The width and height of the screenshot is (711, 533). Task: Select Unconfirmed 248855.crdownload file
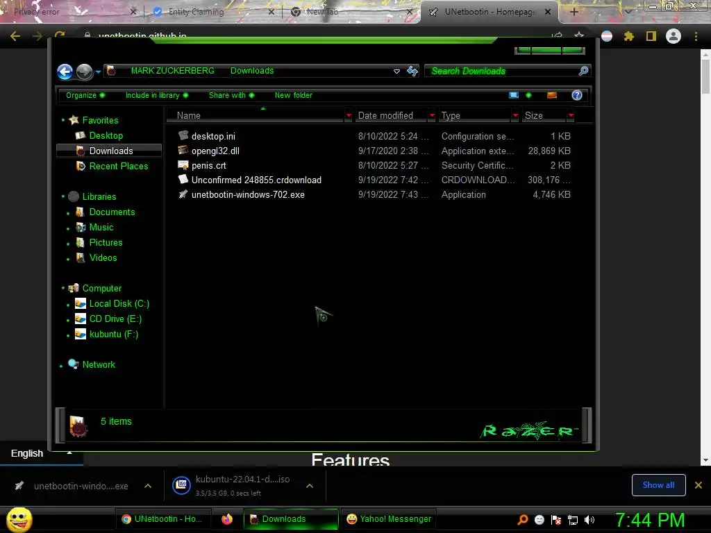tap(256, 180)
